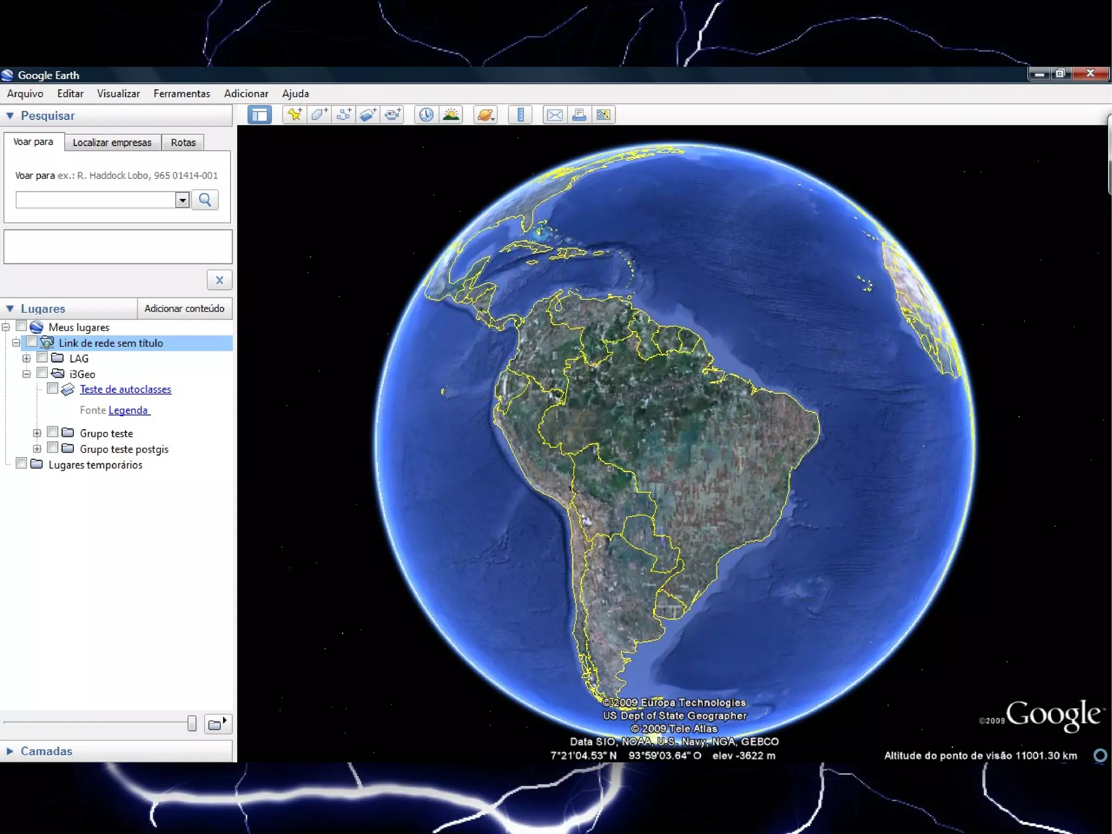Screen dimensions: 1112x834
Task: Switch to the Rotas tab
Action: [183, 142]
